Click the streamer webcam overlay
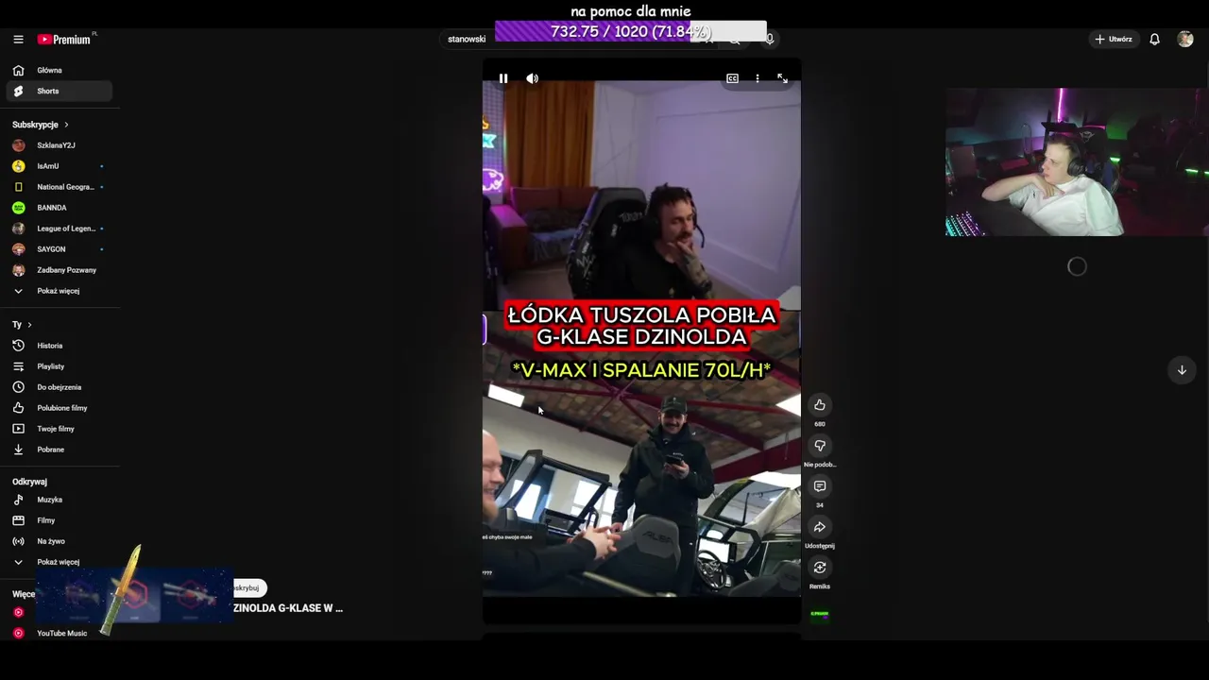Screen dimensions: 1209x680 [1077, 161]
